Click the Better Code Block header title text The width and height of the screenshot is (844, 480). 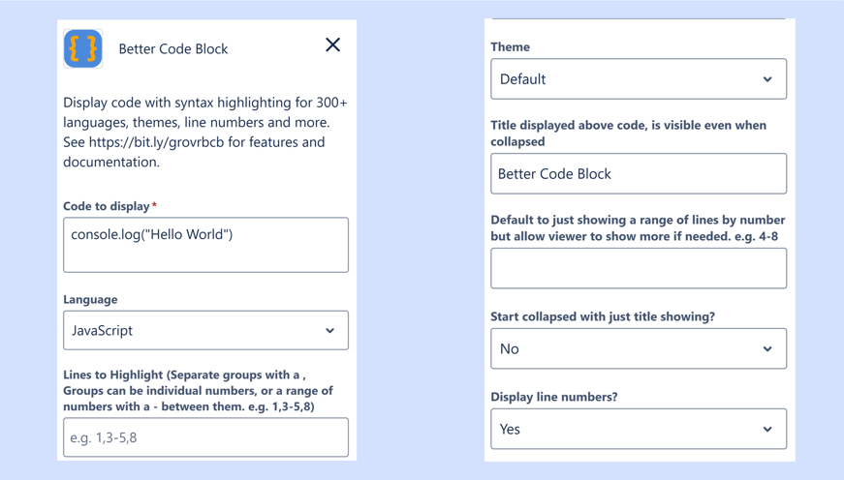point(173,48)
